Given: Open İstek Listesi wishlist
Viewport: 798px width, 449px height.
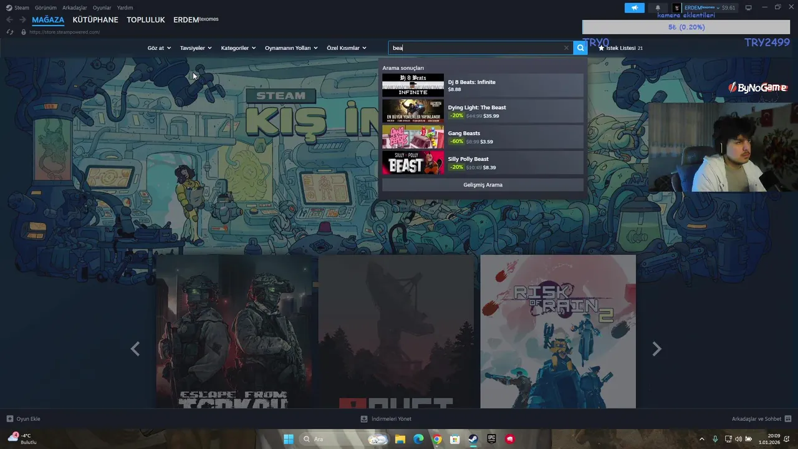Looking at the screenshot, I should click(x=620, y=48).
